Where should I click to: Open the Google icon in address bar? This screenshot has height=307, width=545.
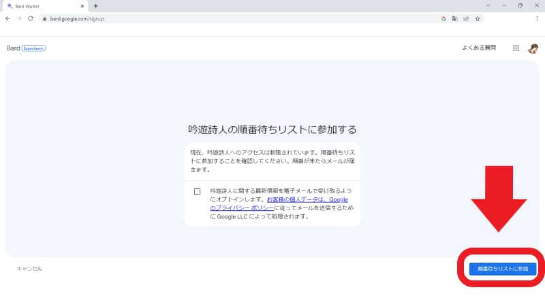(x=443, y=19)
